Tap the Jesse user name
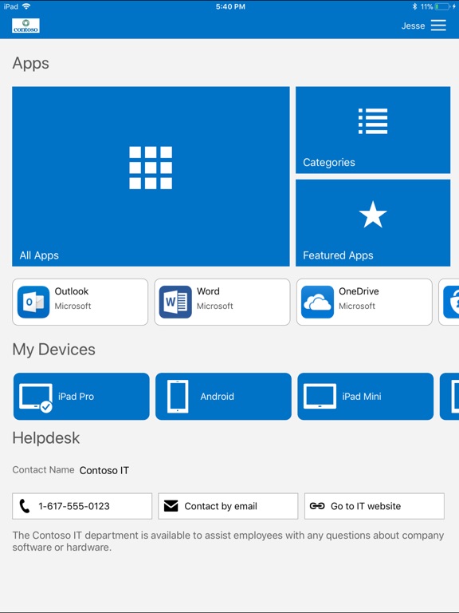The width and height of the screenshot is (459, 613). point(413,26)
